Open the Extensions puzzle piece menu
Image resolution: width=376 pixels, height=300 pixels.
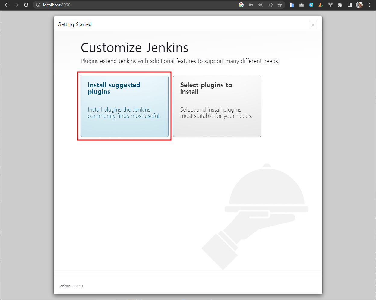pyautogui.click(x=340, y=5)
